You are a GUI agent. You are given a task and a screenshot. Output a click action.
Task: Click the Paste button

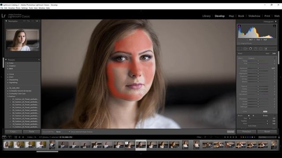[x=31, y=132]
